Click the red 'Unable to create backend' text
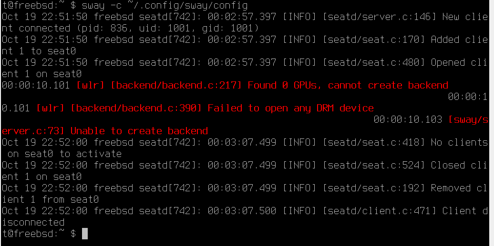Viewport: 494px width, 246px height. pyautogui.click(x=139, y=131)
